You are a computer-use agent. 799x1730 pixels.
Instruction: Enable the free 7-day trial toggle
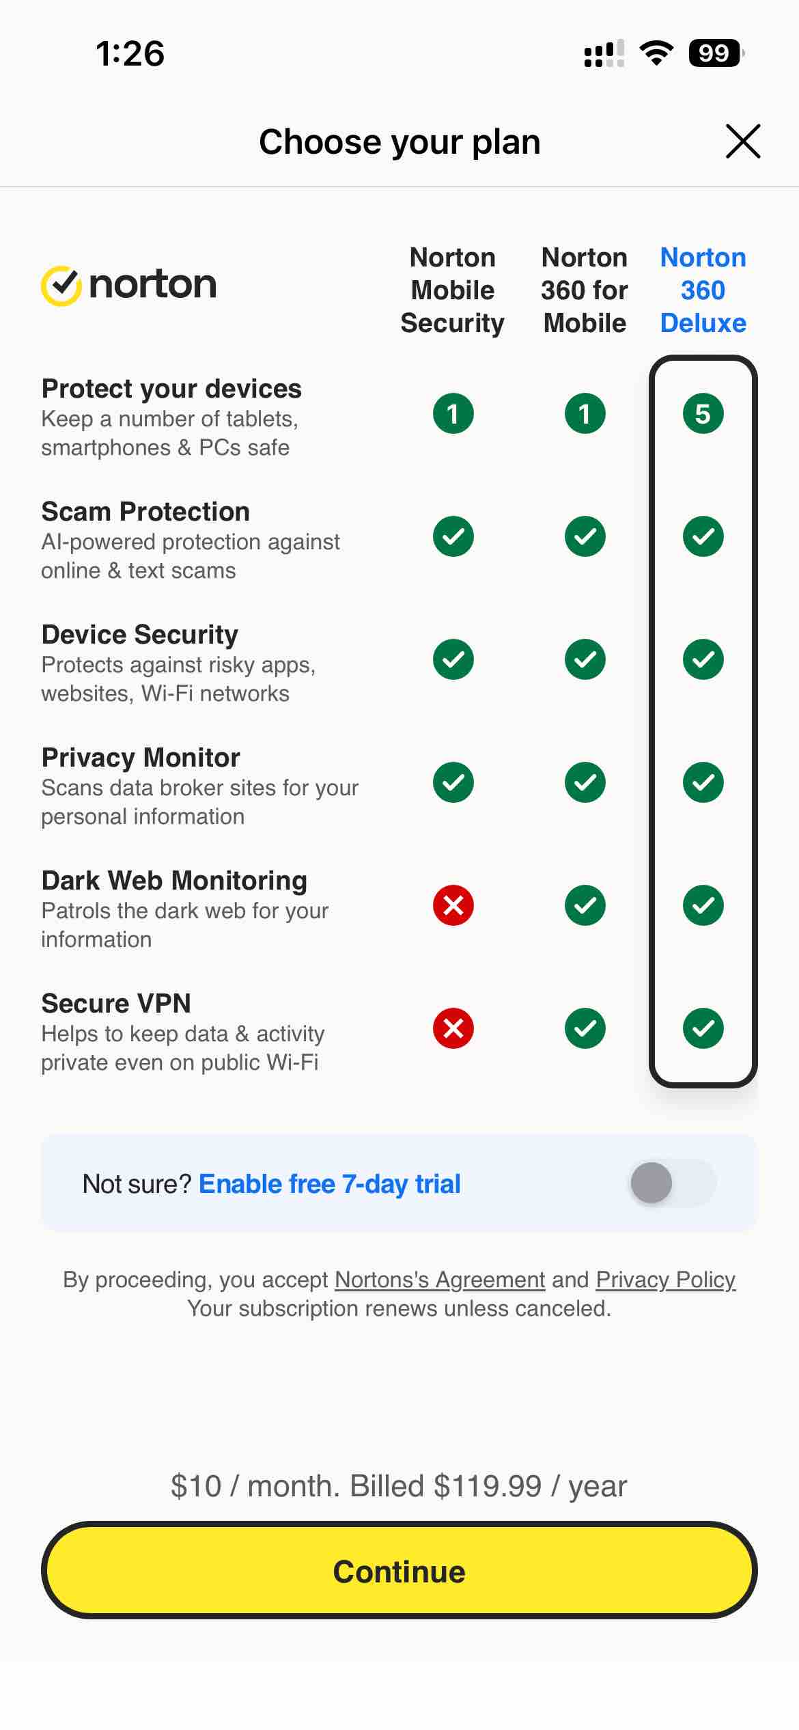click(670, 1183)
